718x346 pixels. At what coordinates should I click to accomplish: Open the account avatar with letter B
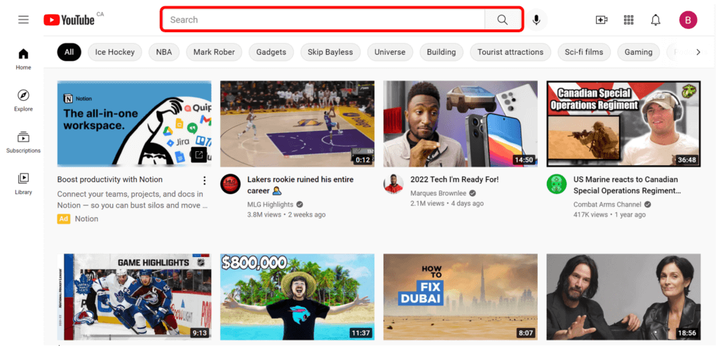688,20
